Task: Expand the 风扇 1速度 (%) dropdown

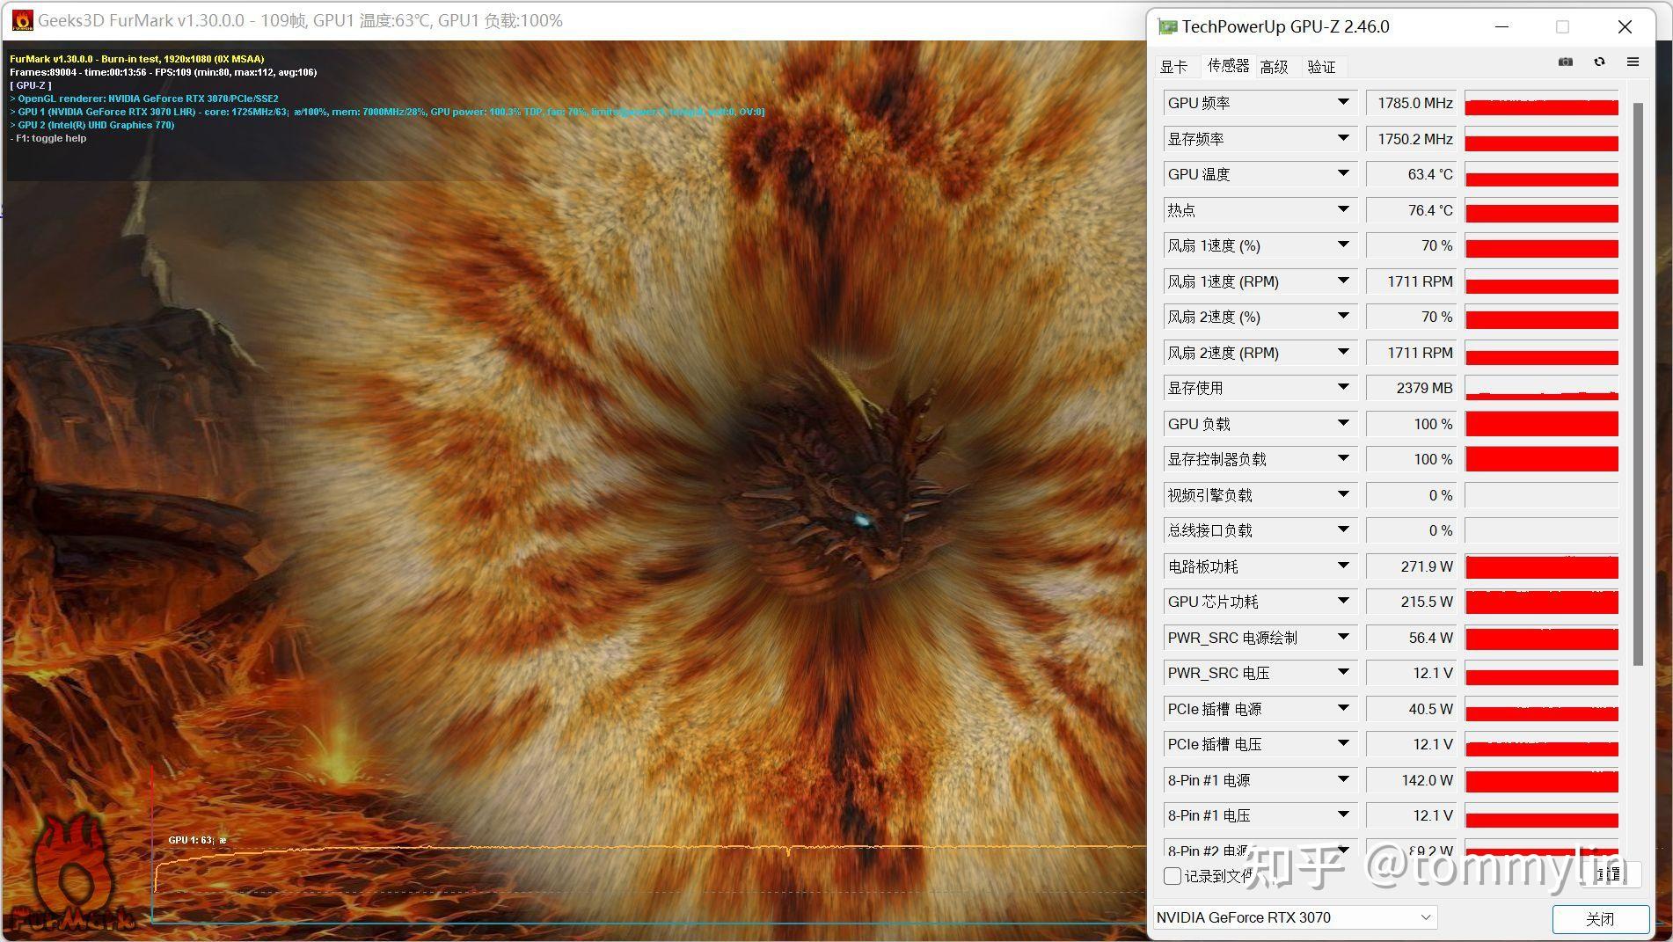Action: tap(1343, 245)
